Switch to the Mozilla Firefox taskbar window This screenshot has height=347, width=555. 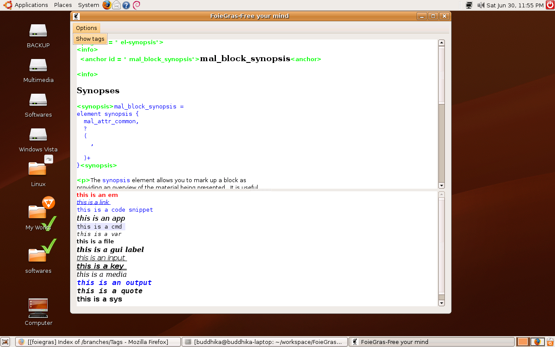click(98, 342)
